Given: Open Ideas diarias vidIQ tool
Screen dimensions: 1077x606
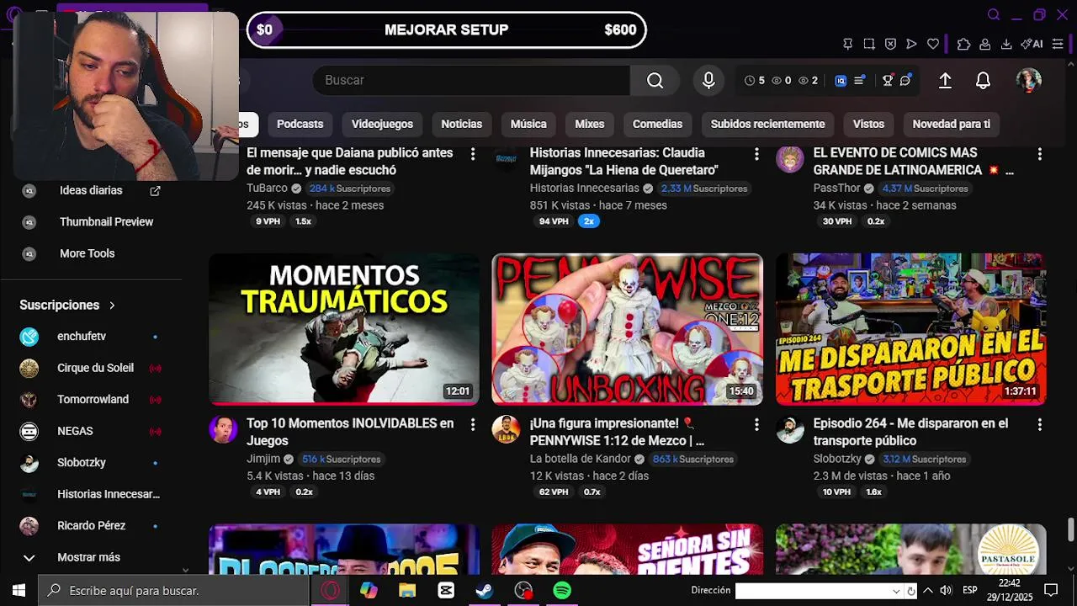Looking at the screenshot, I should [91, 191].
